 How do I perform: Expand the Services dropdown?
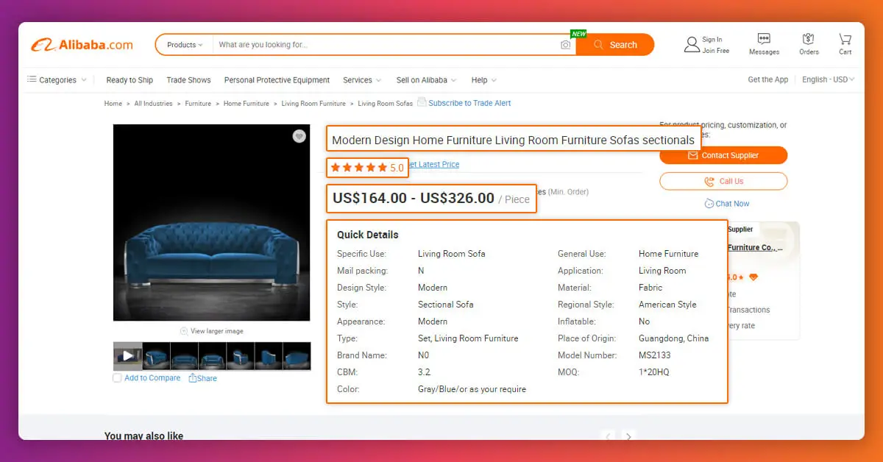coord(362,80)
